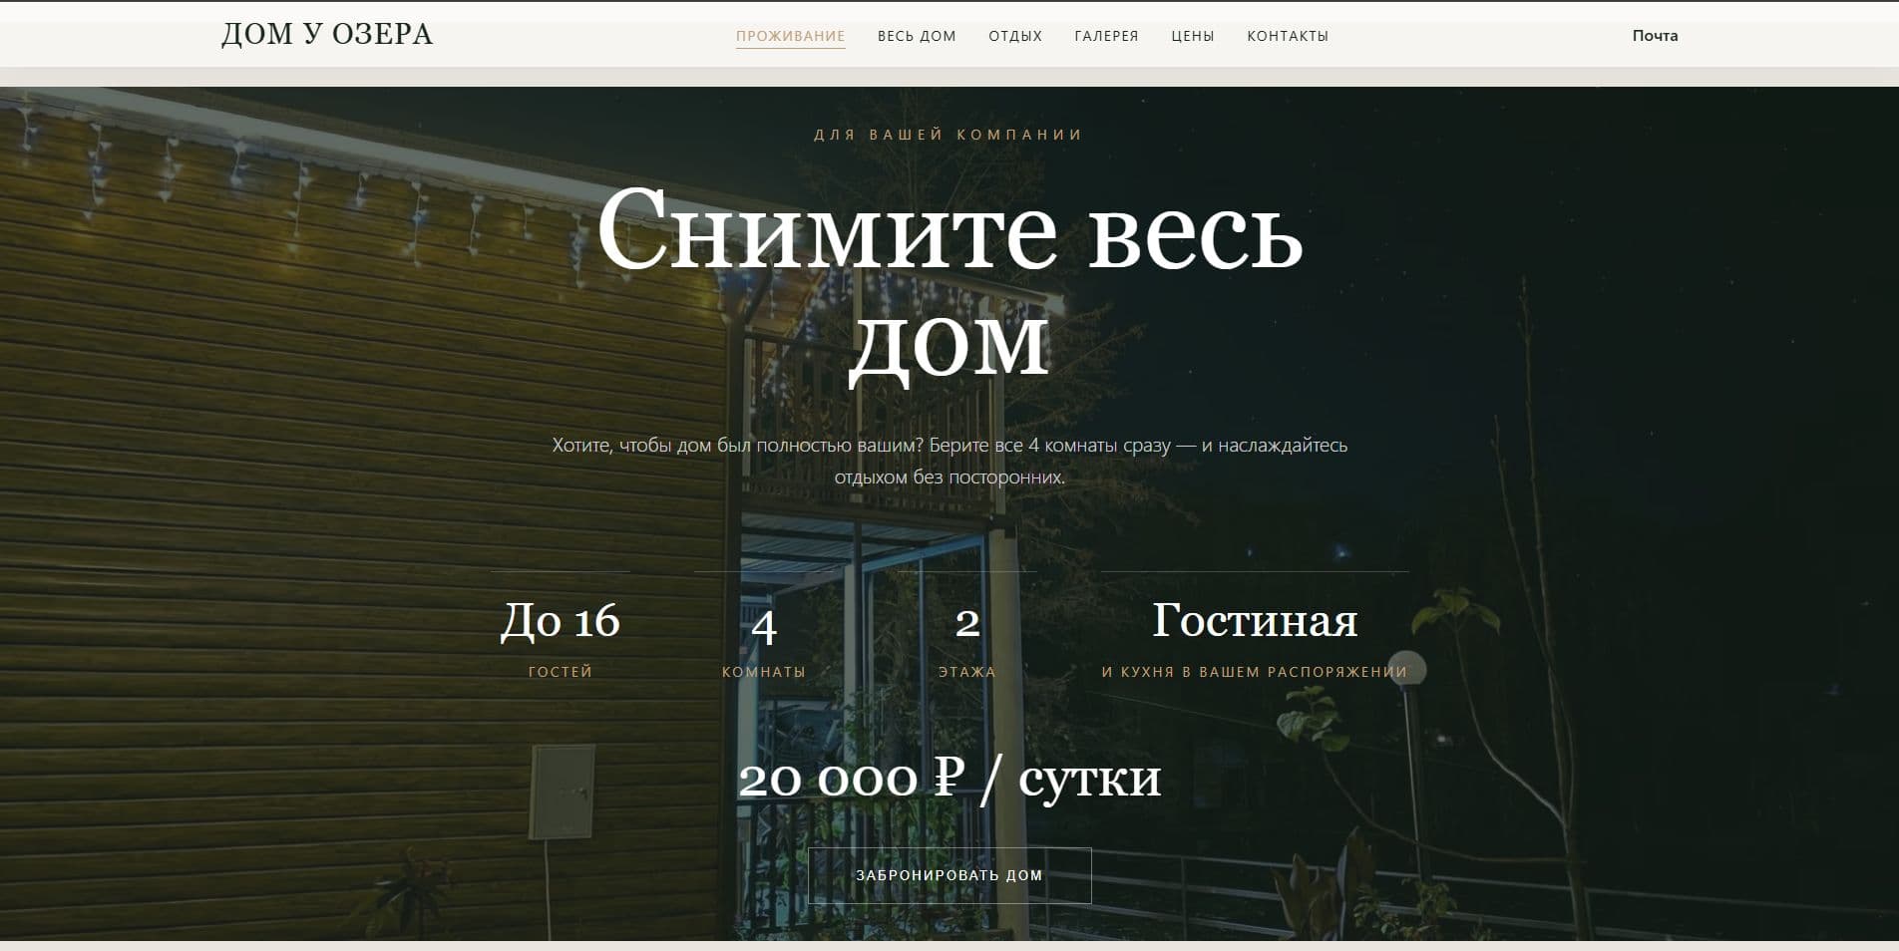Click the 2 above ЭТАЖА
This screenshot has height=951, width=1899.
pyautogui.click(x=967, y=622)
